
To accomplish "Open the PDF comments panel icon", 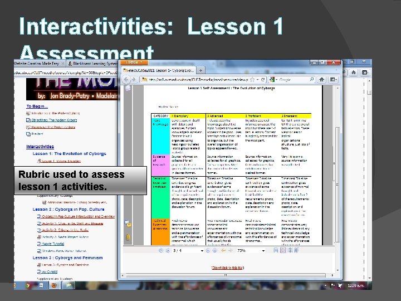I will 128,224.
